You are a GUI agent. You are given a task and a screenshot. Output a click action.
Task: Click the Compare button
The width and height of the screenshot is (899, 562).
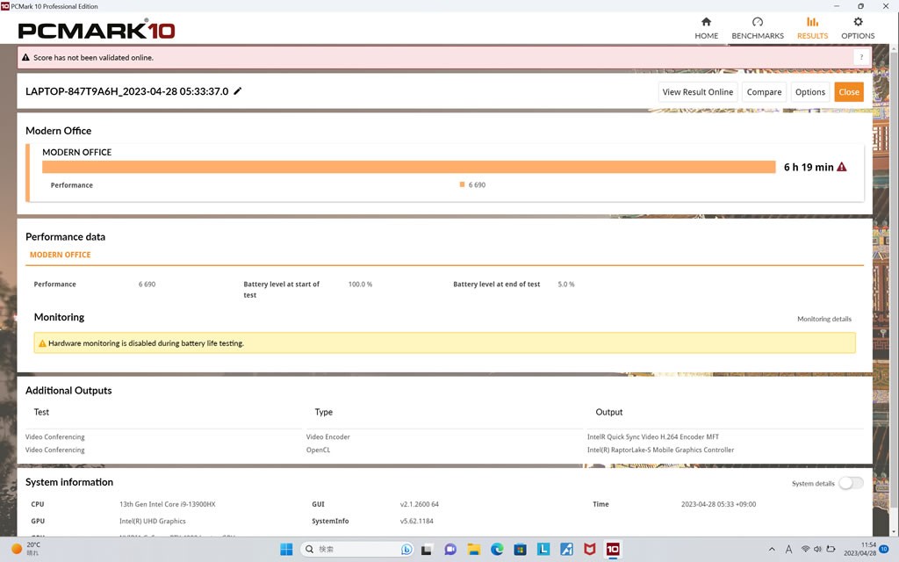(764, 91)
